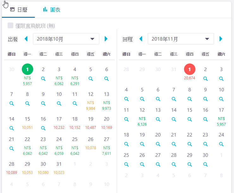Search prices for November 15 return

pyautogui.click(x=190, y=119)
